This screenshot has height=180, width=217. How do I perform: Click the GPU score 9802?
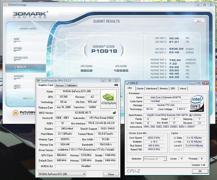86,71
